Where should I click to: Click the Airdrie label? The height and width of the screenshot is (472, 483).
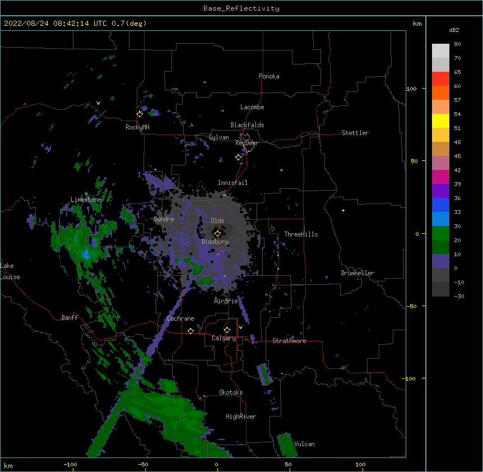click(x=226, y=301)
